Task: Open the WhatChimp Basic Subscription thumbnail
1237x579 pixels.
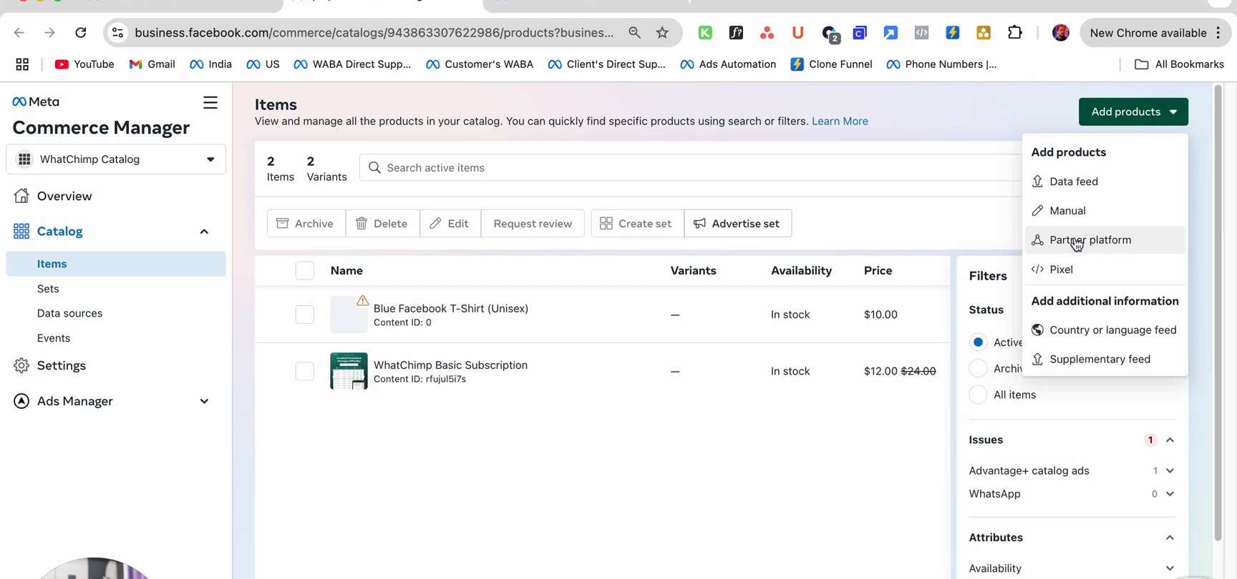Action: tap(349, 371)
